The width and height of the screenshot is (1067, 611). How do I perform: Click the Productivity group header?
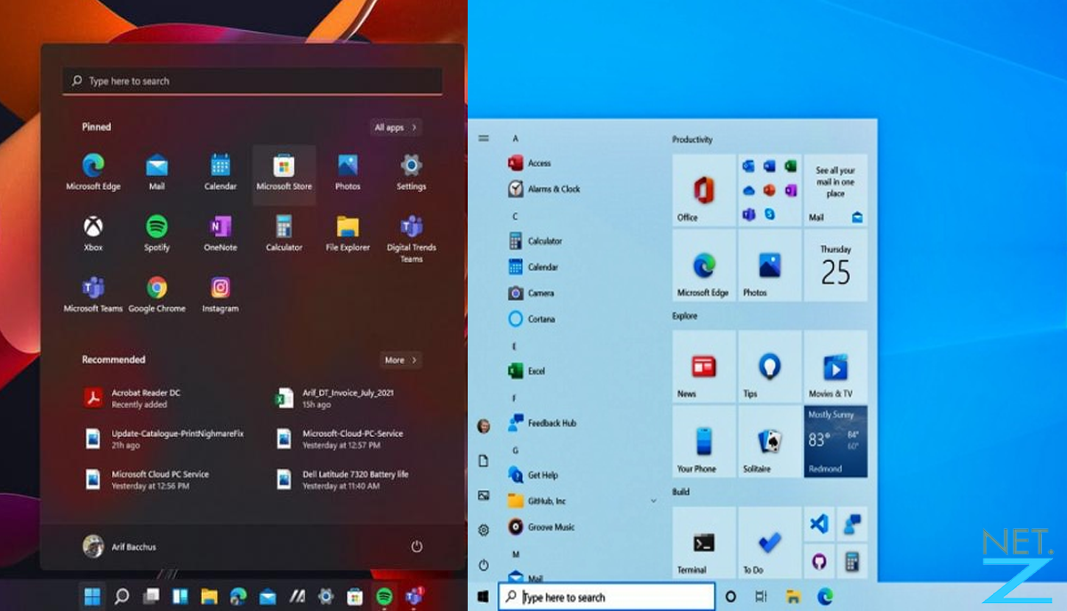pos(693,139)
